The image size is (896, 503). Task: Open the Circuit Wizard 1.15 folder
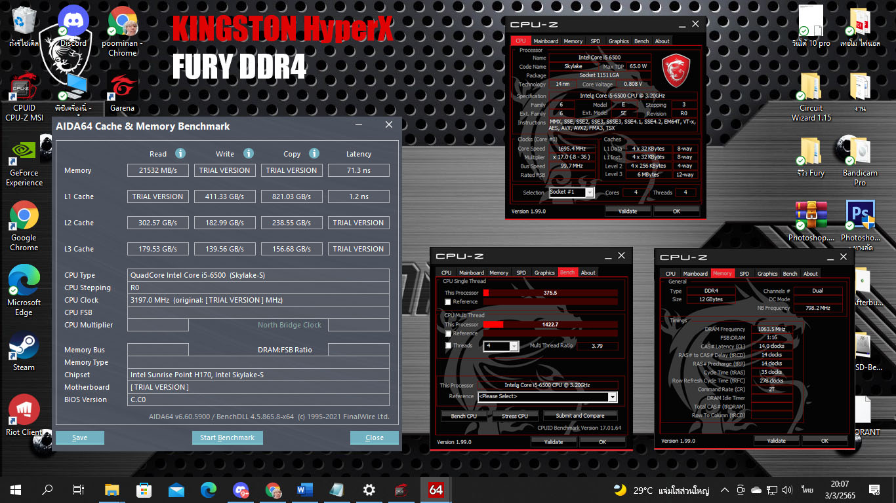811,97
